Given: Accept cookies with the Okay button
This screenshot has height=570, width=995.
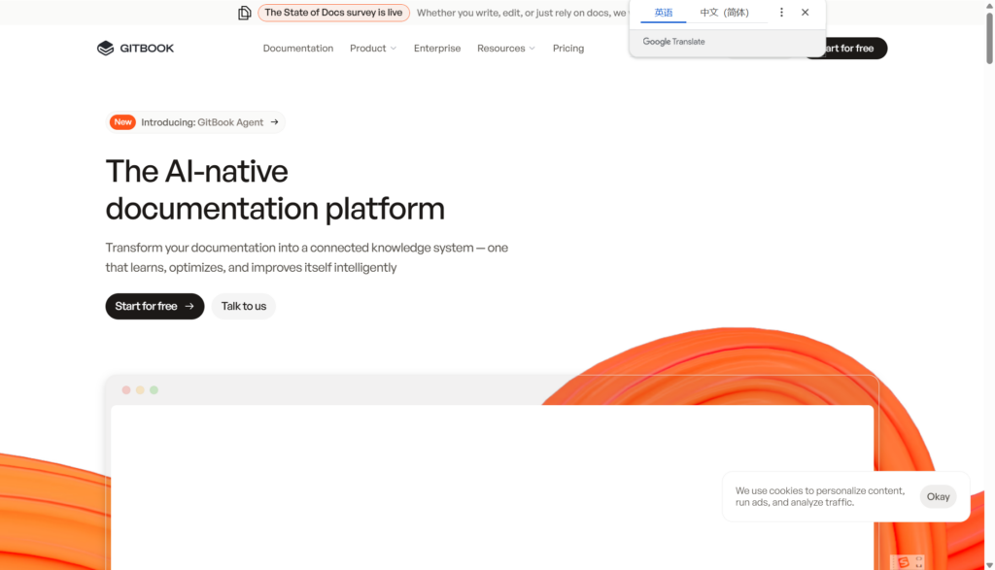Looking at the screenshot, I should coord(938,497).
